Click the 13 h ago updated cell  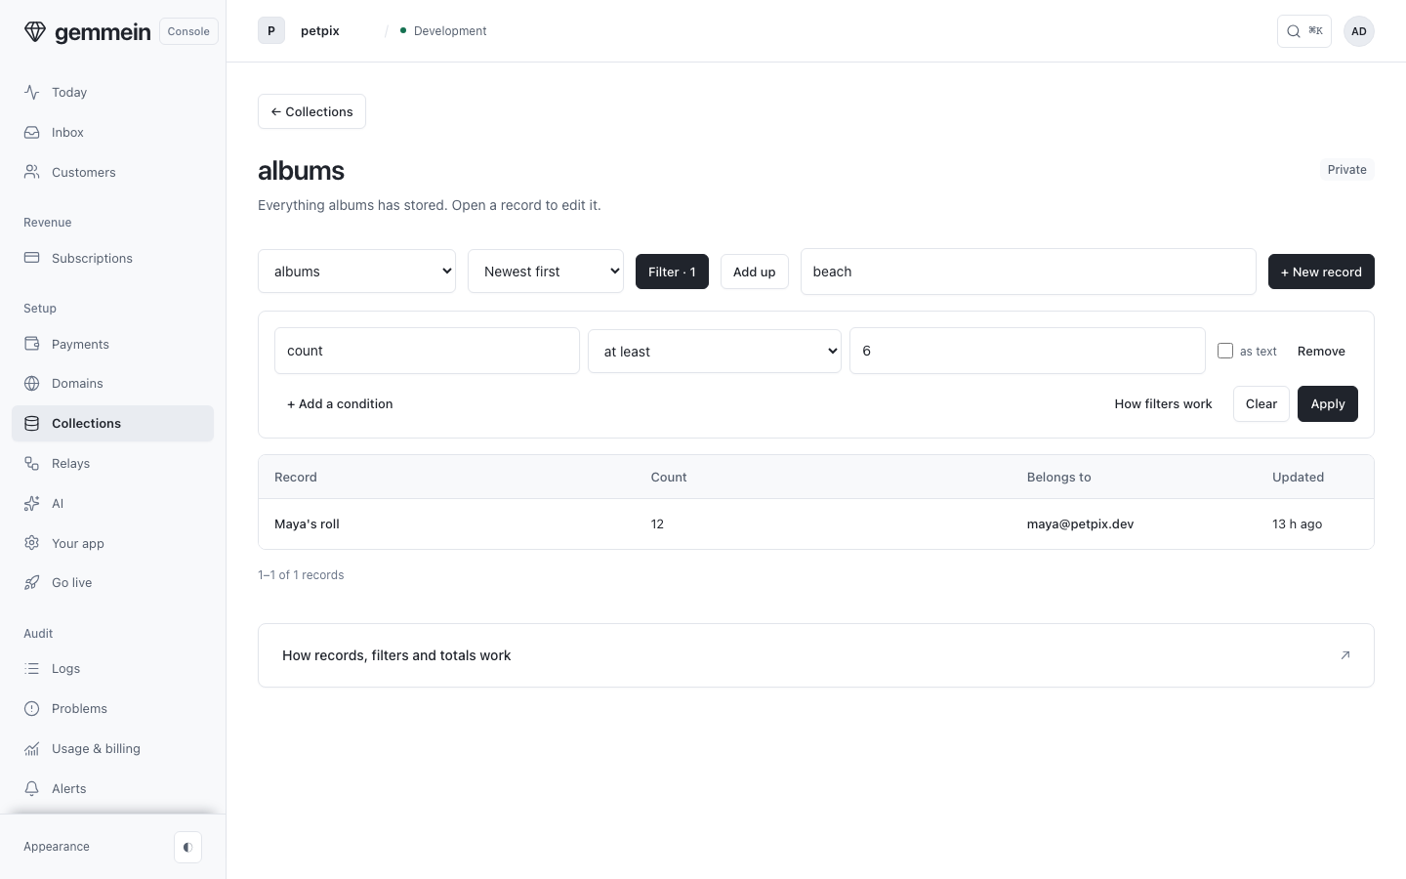click(1297, 523)
